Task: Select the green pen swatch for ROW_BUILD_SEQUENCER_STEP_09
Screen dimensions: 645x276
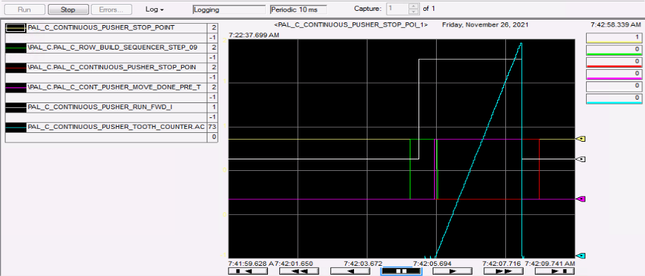Action: 16,47
